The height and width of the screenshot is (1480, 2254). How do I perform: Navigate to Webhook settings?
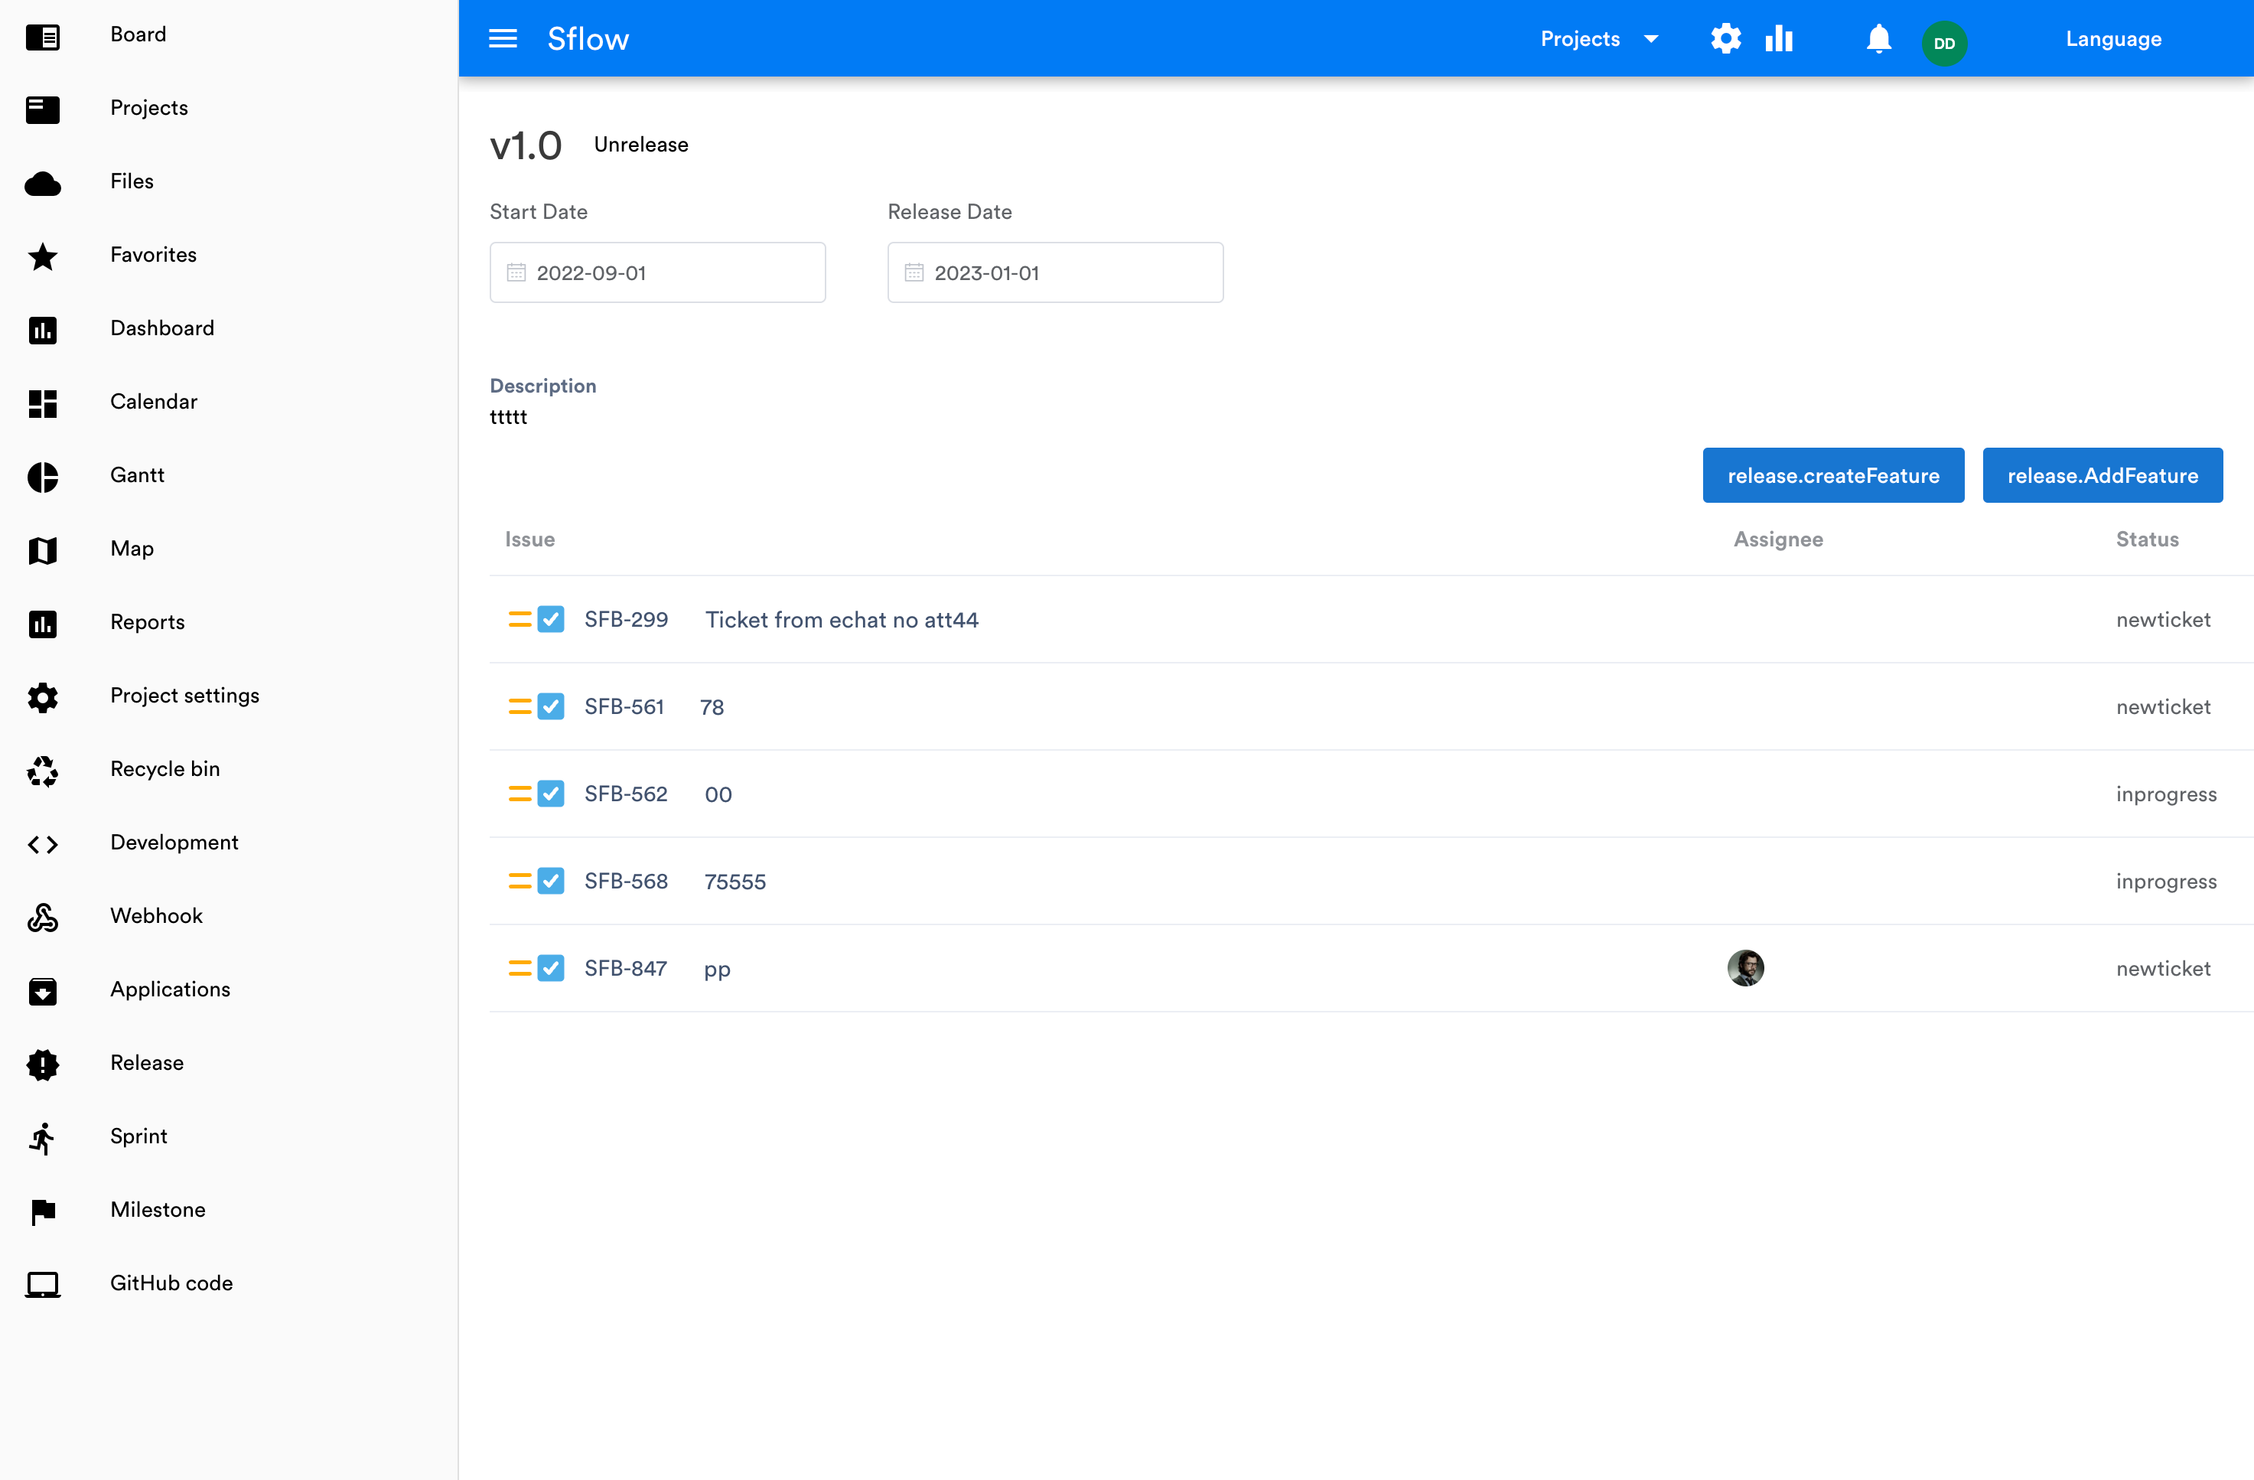point(157,915)
